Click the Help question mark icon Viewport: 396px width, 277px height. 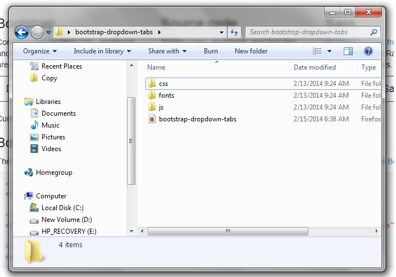368,51
